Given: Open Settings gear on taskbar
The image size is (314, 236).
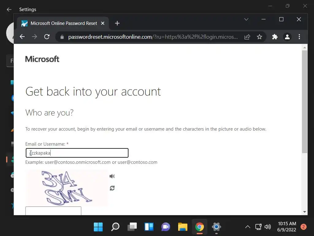Looking at the screenshot, I should pyautogui.click(x=216, y=227).
